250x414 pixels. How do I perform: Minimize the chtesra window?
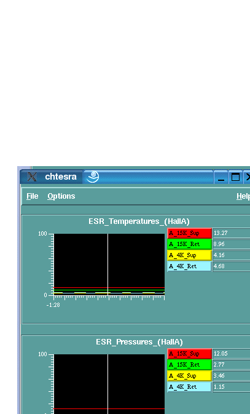pyautogui.click(x=221, y=177)
